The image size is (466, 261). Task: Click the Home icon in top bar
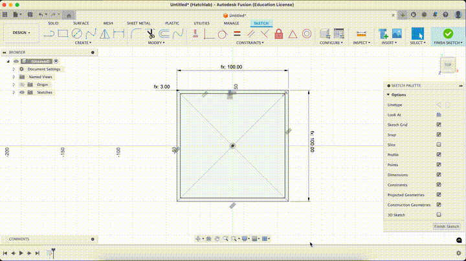tap(69, 15)
